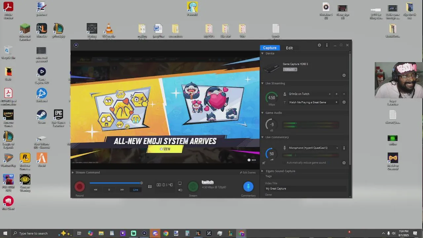Open the Device settings gear
The width and height of the screenshot is (423, 238).
[344, 75]
